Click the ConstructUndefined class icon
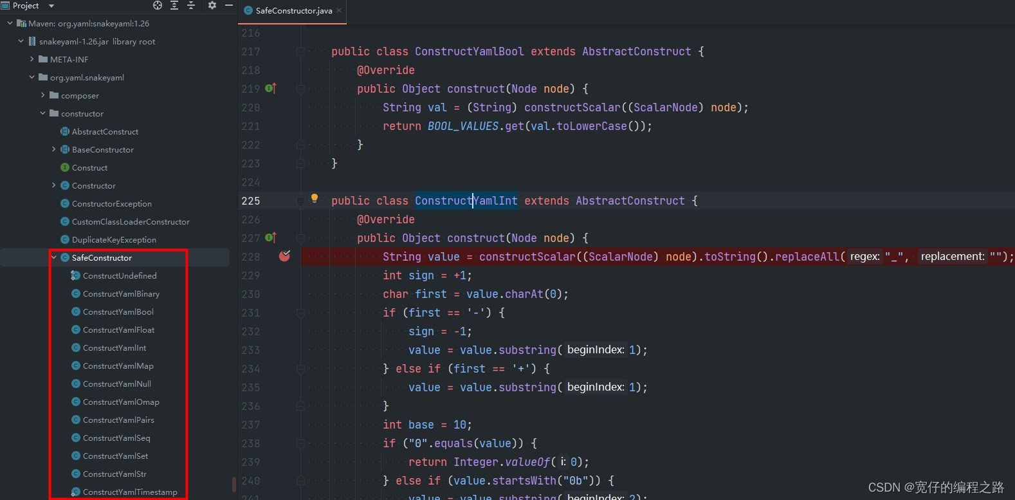This screenshot has height=500, width=1015. 75,275
